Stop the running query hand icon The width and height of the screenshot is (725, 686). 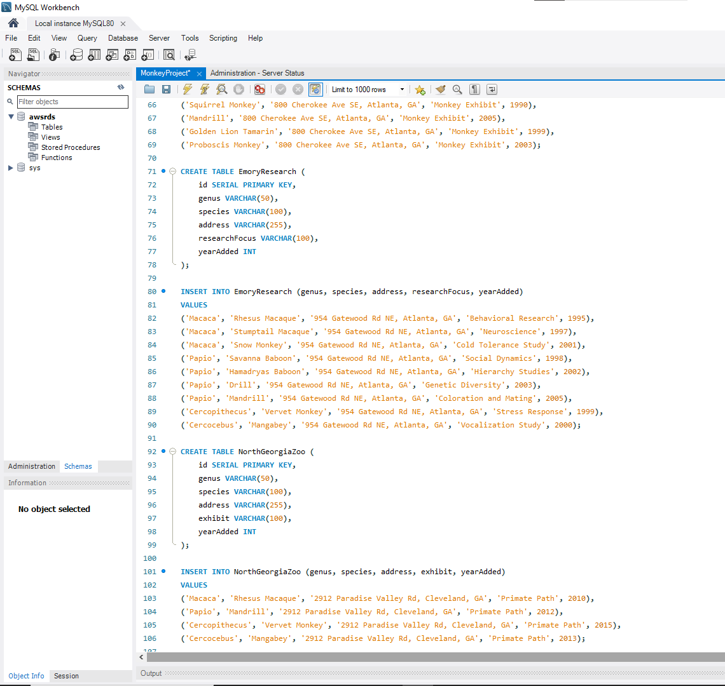[x=238, y=89]
